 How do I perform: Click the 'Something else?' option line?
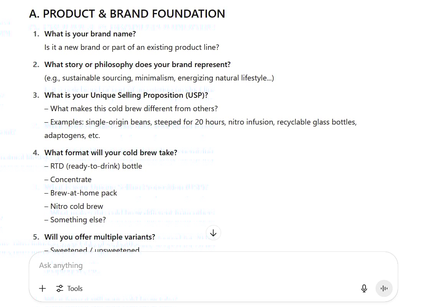75,220
